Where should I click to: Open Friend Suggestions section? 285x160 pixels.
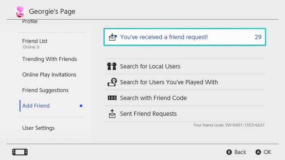(x=45, y=90)
